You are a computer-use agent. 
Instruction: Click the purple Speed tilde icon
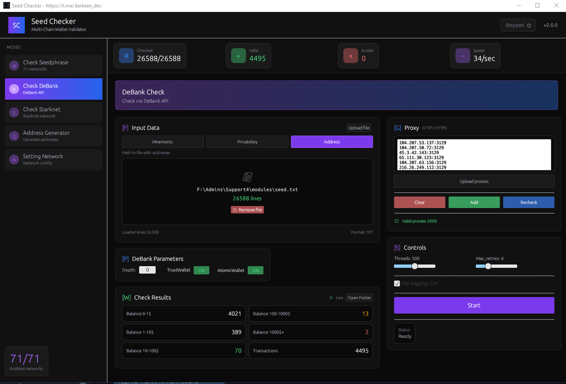coord(462,56)
